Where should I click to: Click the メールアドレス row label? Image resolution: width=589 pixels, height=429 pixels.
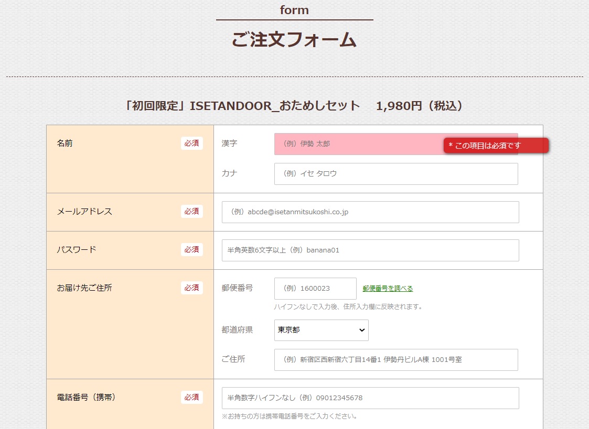(84, 212)
